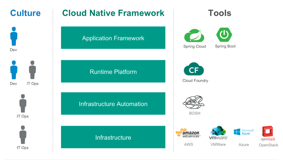
Task: Click the Application Framework block
Action: tap(113, 38)
